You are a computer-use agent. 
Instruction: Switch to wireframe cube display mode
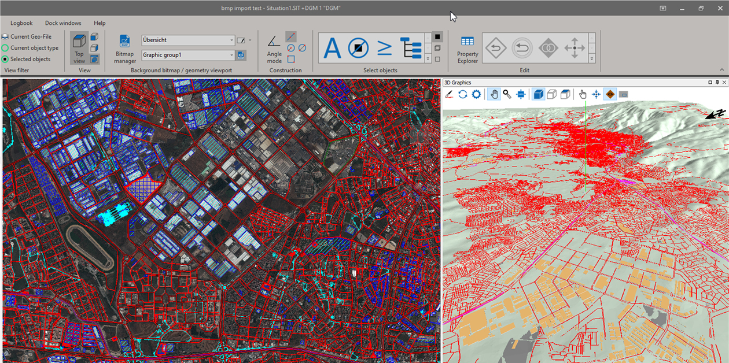[x=551, y=94]
